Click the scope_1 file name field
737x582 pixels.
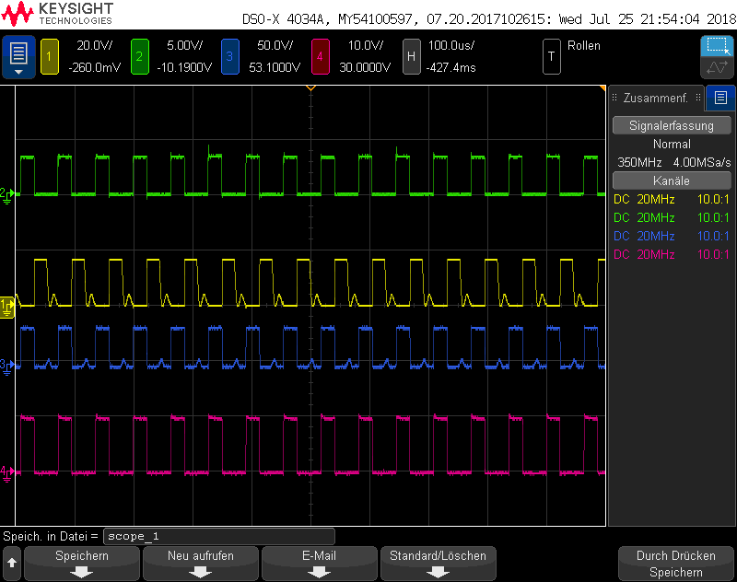[x=218, y=536]
